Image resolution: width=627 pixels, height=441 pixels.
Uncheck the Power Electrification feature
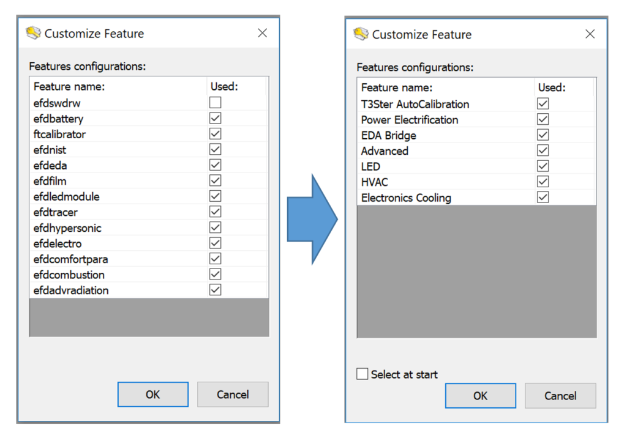pos(543,119)
